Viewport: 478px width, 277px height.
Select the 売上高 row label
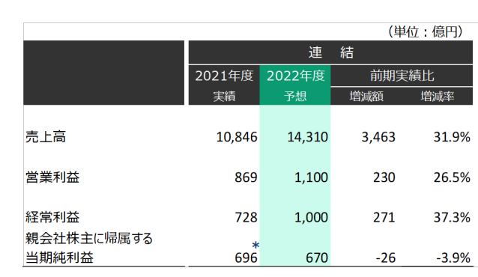[46, 137]
